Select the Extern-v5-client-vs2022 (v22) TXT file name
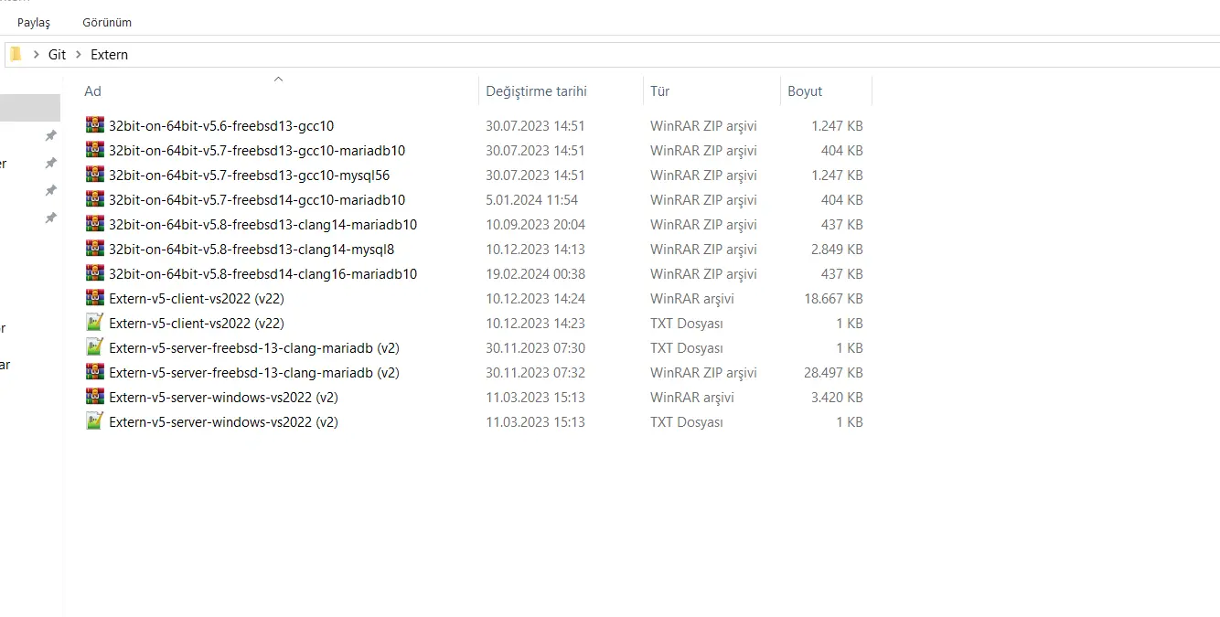This screenshot has width=1220, height=617. pos(197,324)
